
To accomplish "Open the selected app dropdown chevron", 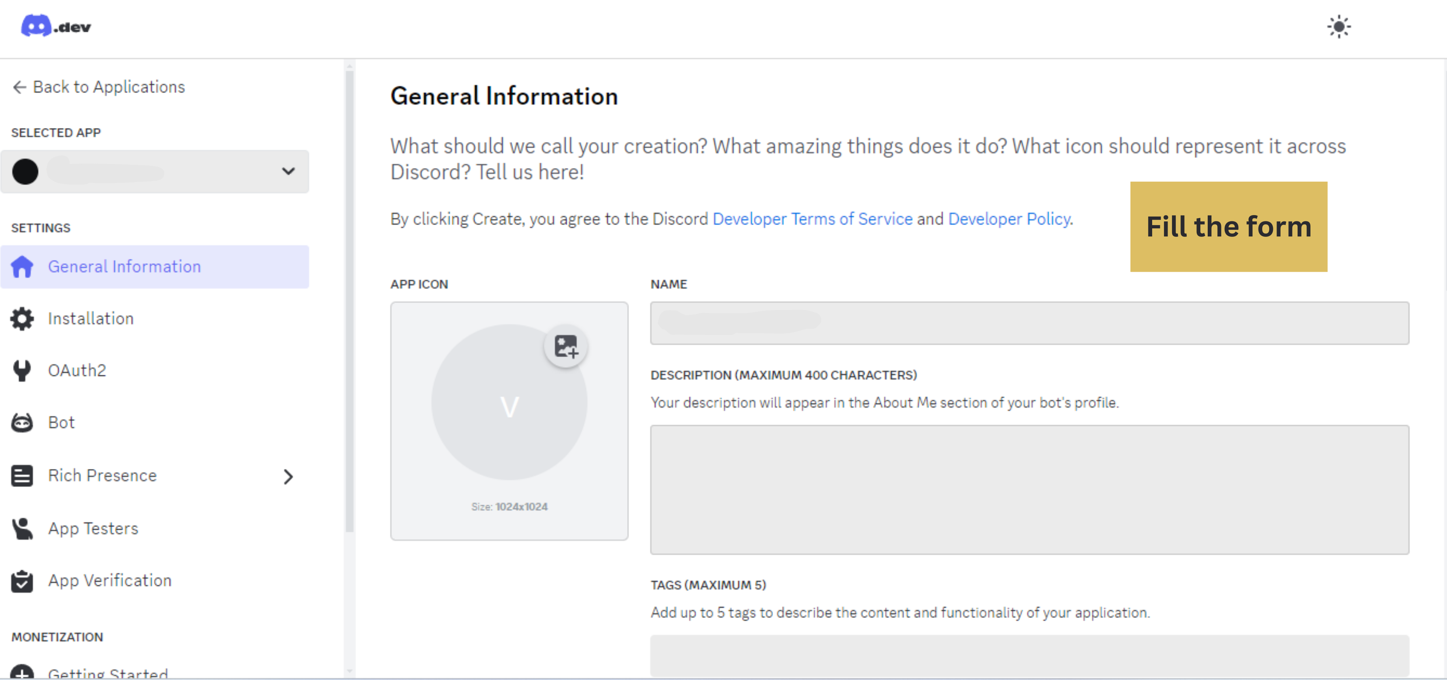I will [288, 171].
